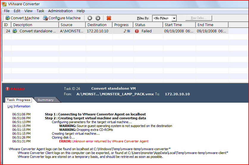The width and height of the screenshot is (249, 165).
Task: Sort by the Description column header
Action: 35,25
